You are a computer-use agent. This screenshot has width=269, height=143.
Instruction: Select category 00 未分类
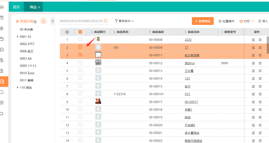tap(26, 30)
